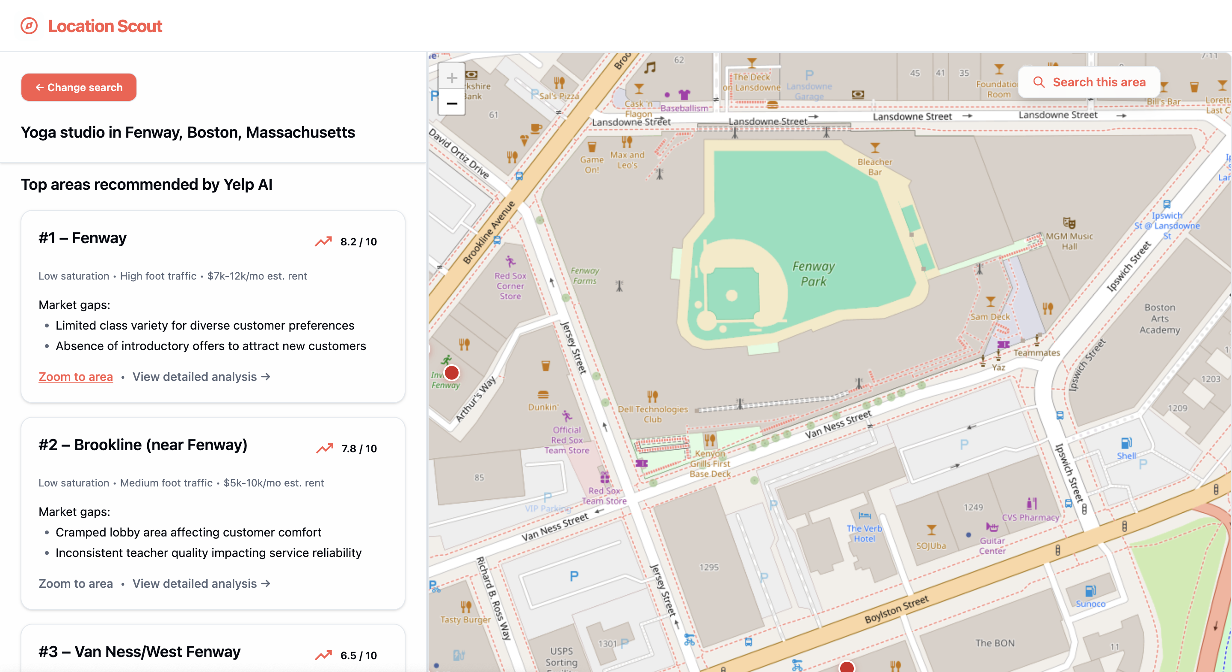Click the Location Scout title text
The image size is (1232, 672).
(x=105, y=26)
